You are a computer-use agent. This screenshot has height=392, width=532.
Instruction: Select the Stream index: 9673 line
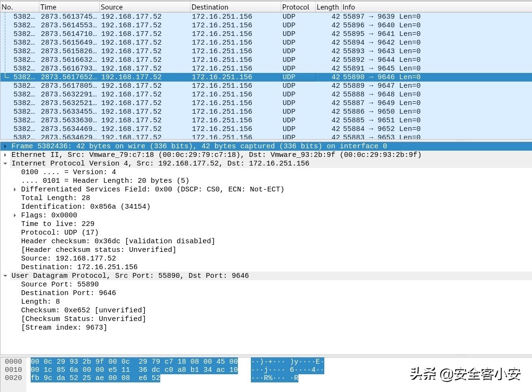click(x=64, y=328)
